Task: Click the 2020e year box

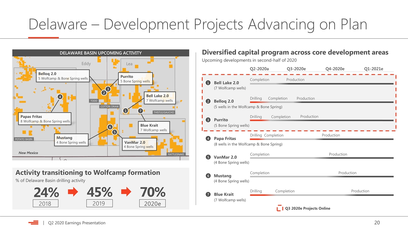Action: coord(153,203)
